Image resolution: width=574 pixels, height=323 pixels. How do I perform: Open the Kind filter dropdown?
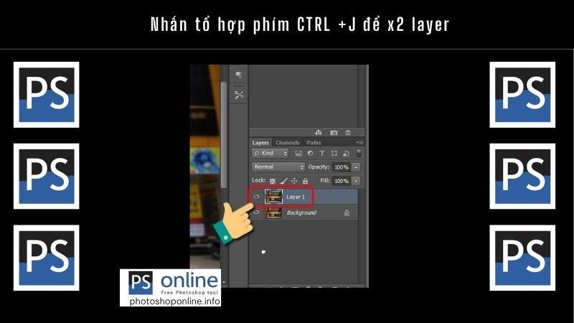point(270,153)
